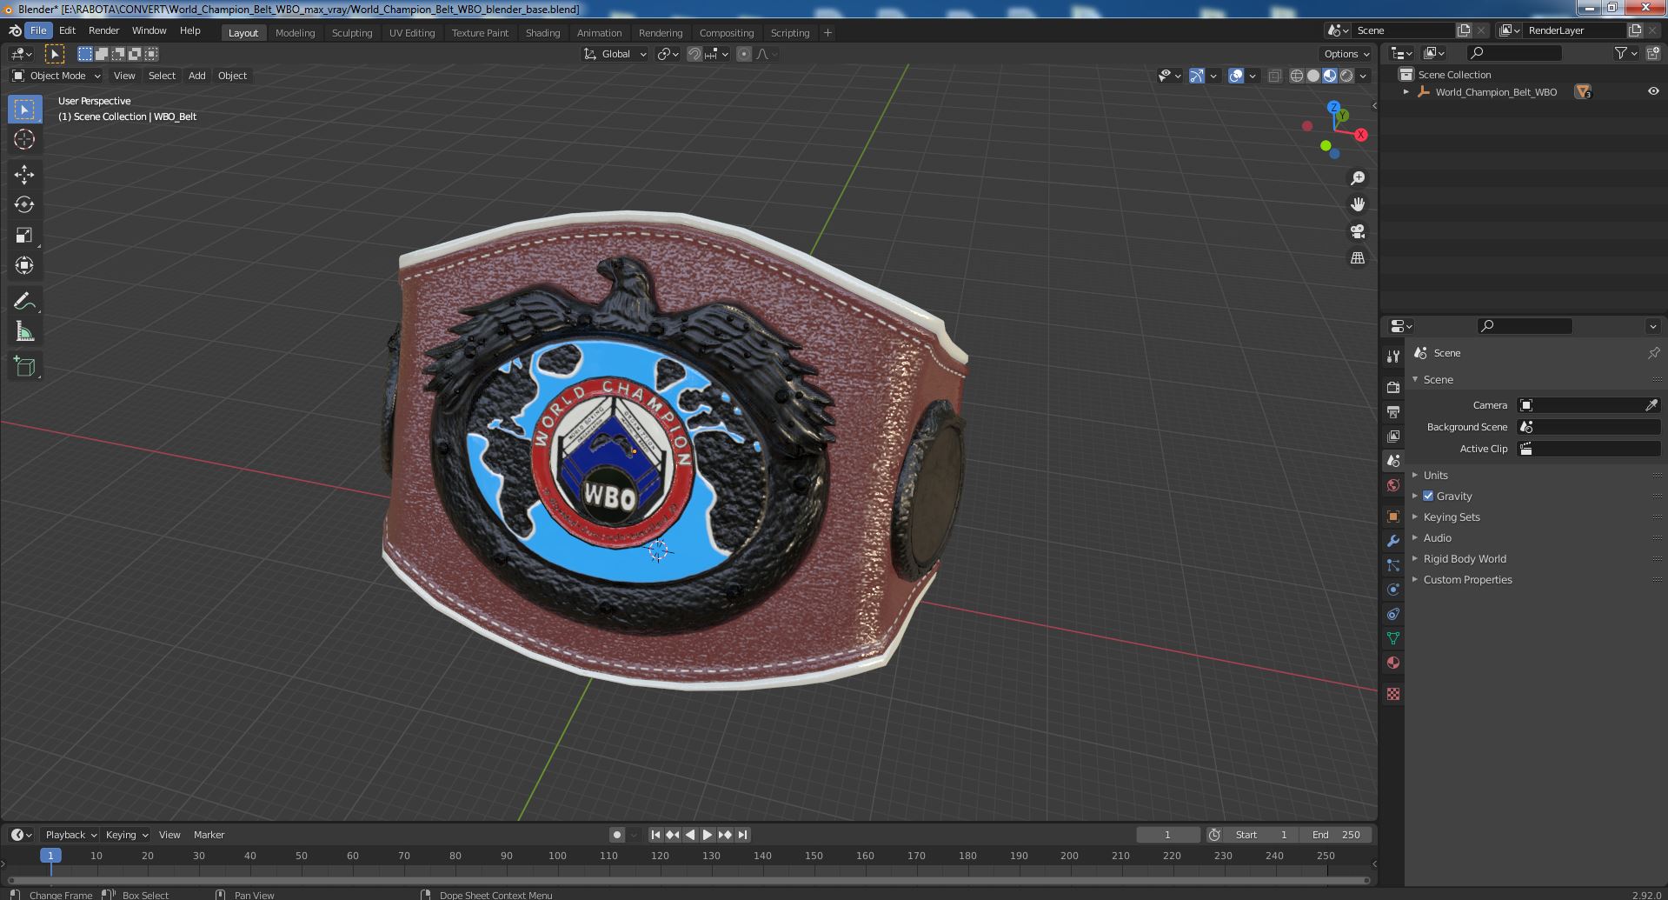The image size is (1668, 900).
Task: Jump to the end frame
Action: 742,835
